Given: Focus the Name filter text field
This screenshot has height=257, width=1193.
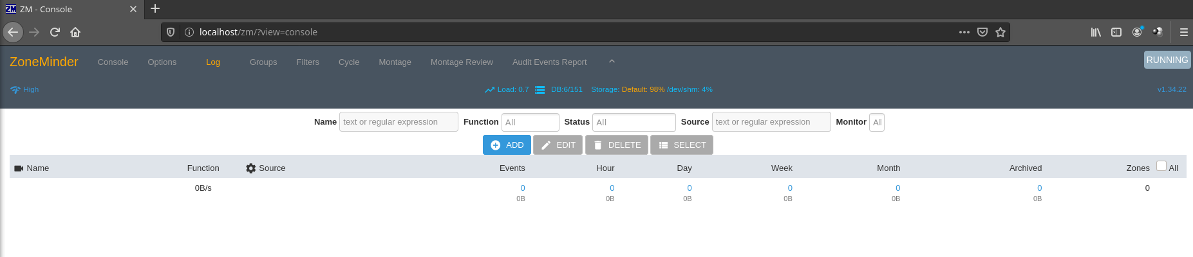Looking at the screenshot, I should 399,122.
